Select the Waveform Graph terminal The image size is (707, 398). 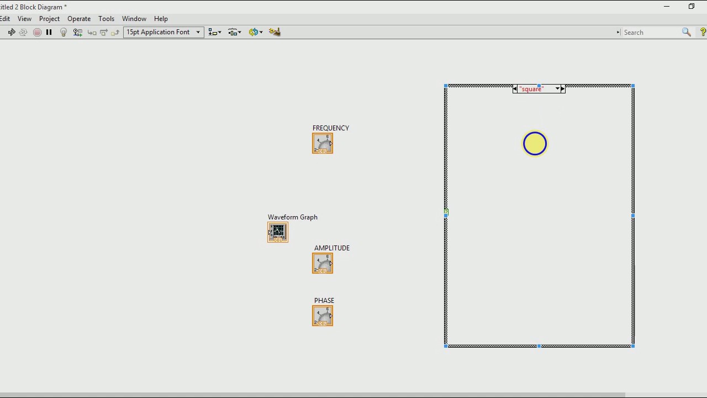pyautogui.click(x=278, y=232)
